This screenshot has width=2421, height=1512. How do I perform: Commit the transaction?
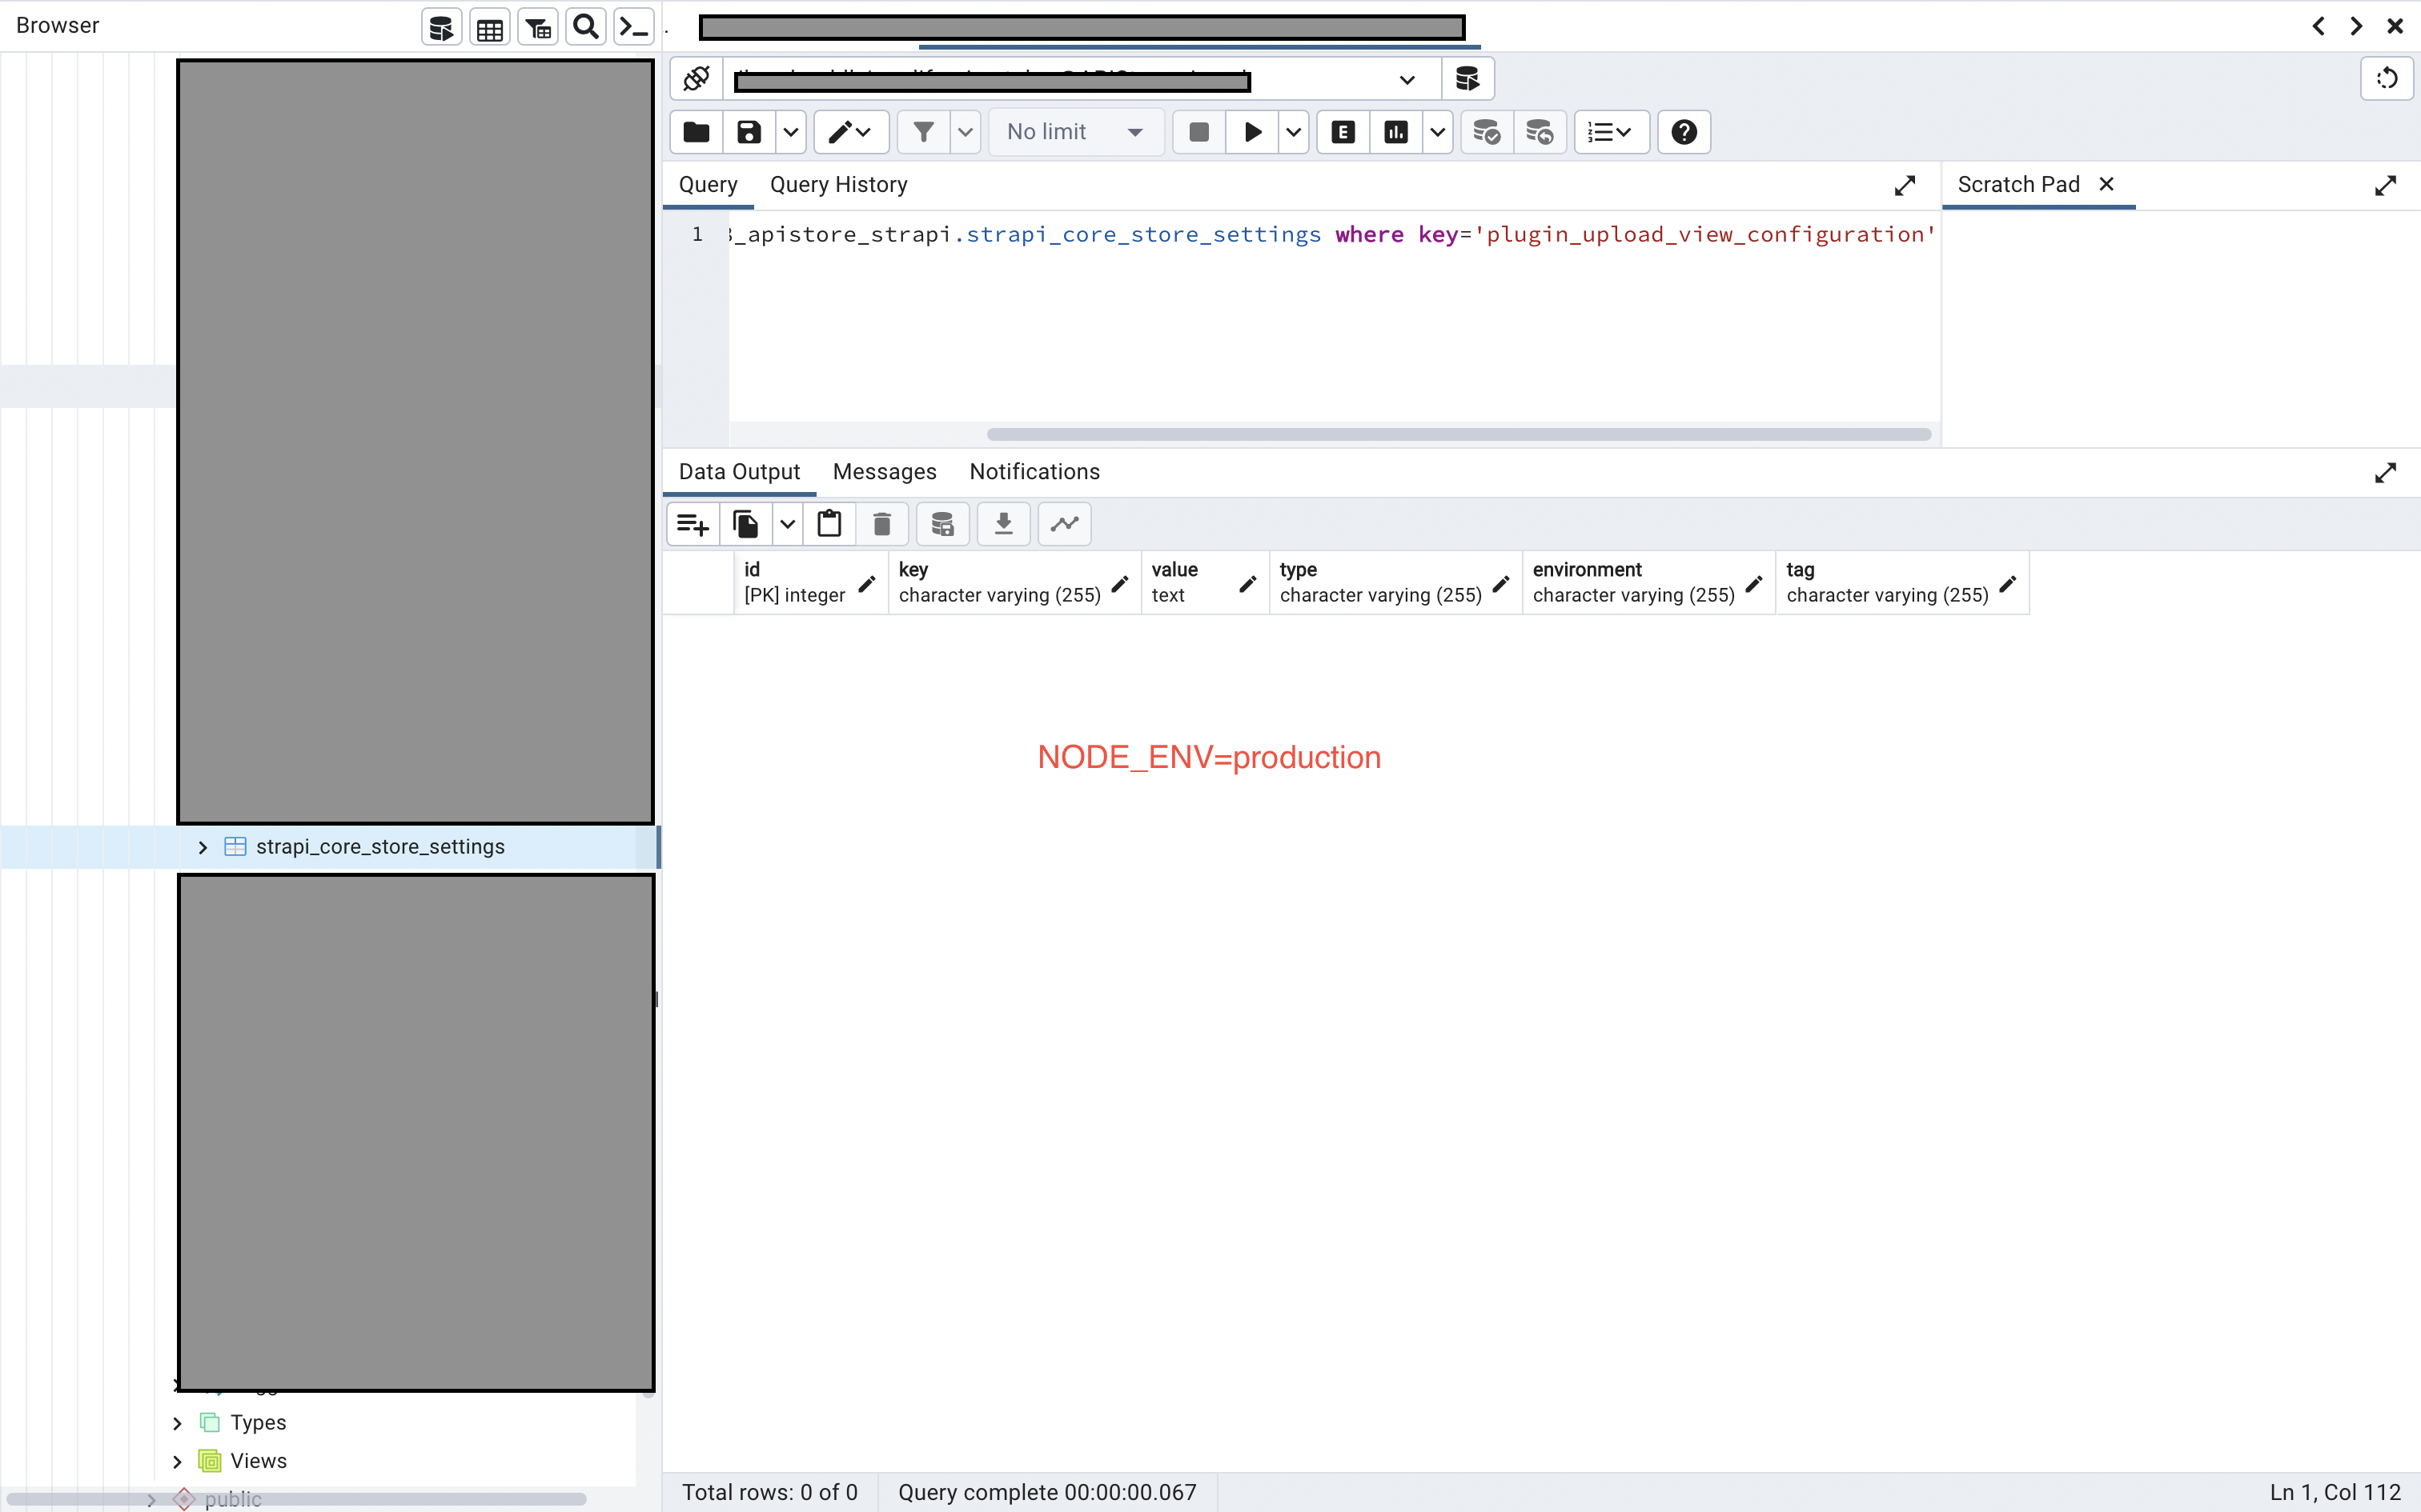[x=1486, y=132]
